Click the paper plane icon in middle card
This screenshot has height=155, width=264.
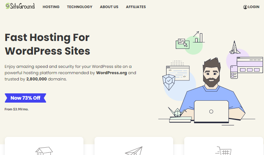click(x=134, y=151)
